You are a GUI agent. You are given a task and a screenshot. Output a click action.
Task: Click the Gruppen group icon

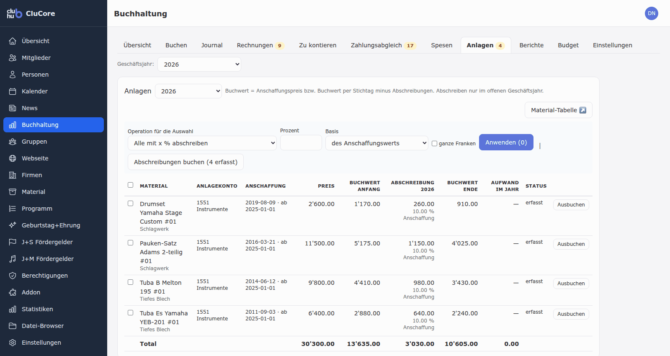tap(13, 142)
